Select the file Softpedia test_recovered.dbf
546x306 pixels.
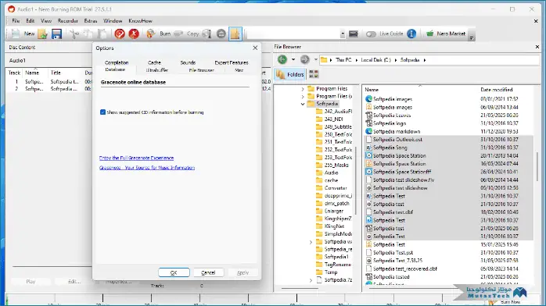tap(405, 269)
